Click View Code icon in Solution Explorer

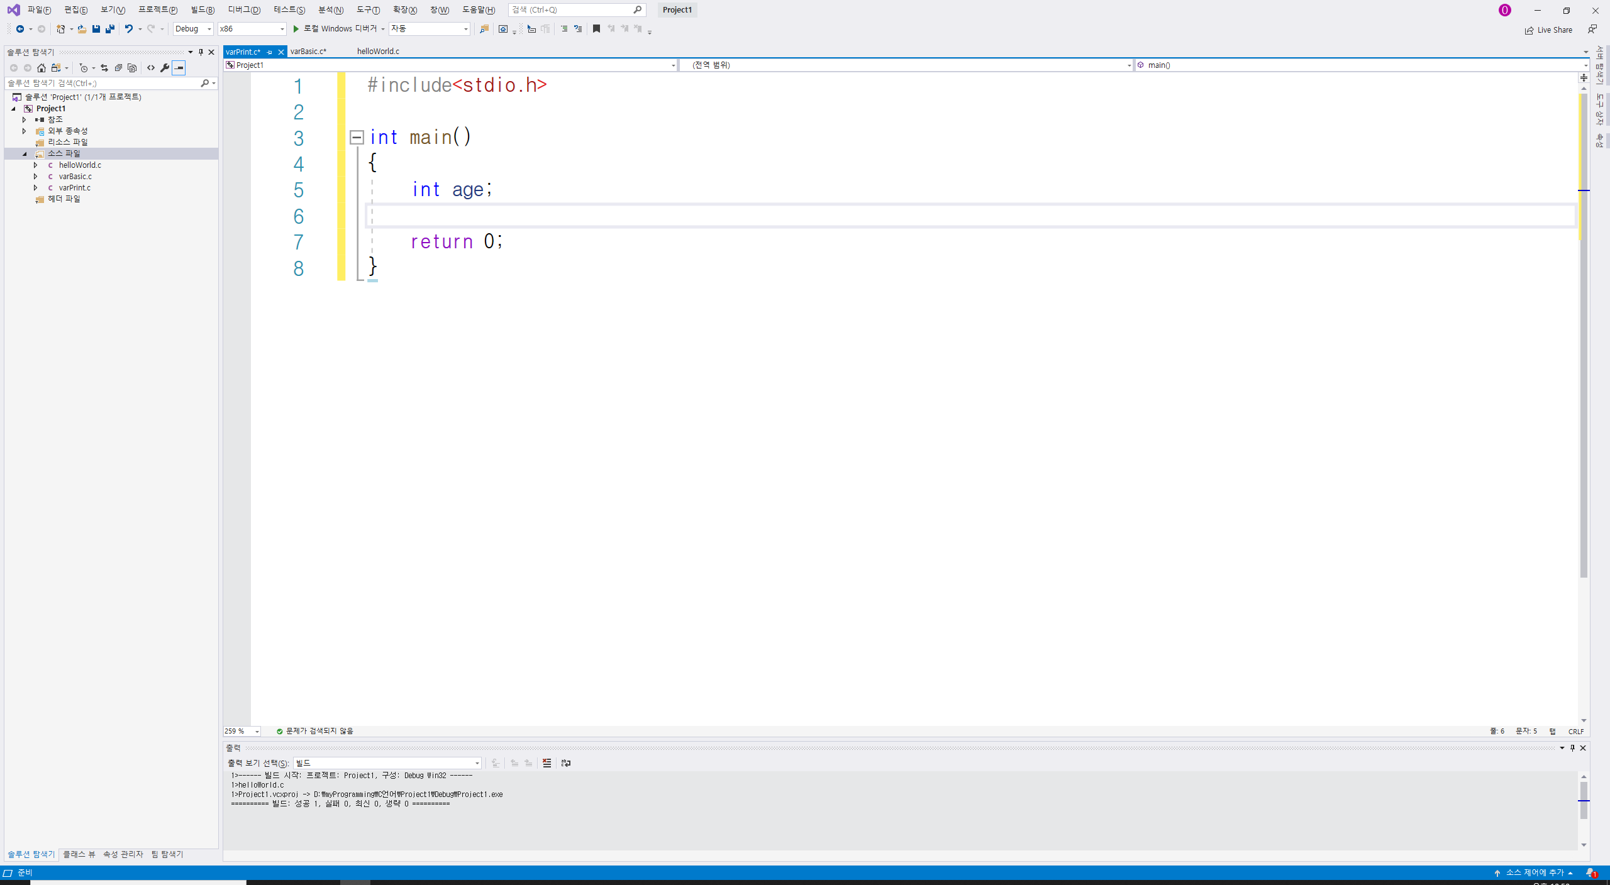coord(151,68)
